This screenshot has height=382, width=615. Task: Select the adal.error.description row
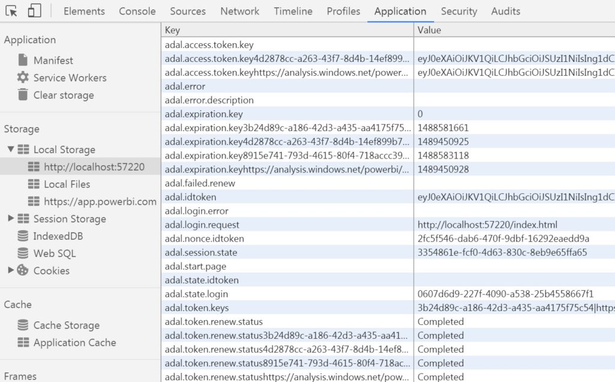tap(388, 100)
